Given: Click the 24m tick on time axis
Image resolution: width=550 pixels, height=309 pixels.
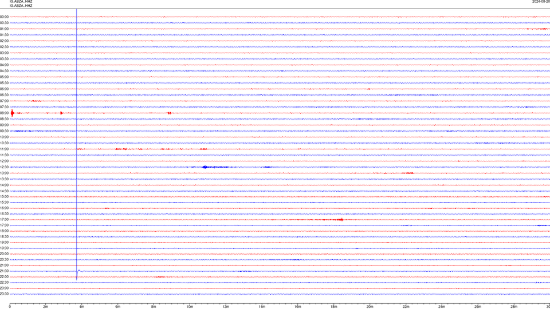Looking at the screenshot, I should (x=442, y=307).
